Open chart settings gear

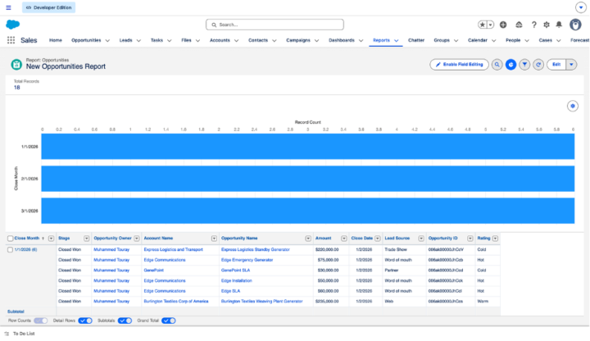[x=573, y=106]
